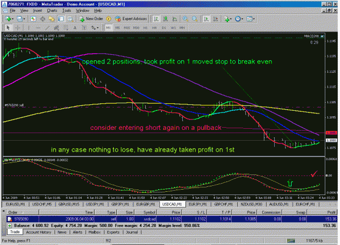Open the Profiles toolbar icon
Viewport: 340px width, 245px height.
tap(19, 19)
